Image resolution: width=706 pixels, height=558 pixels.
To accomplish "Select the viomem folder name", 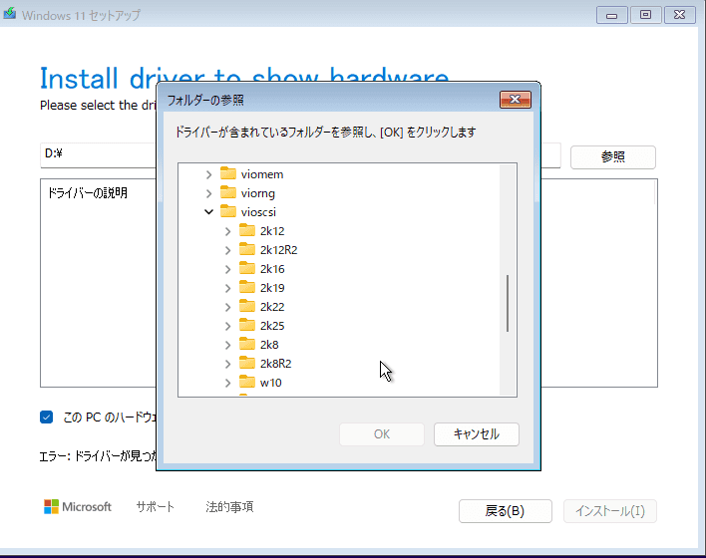I will pyautogui.click(x=262, y=174).
